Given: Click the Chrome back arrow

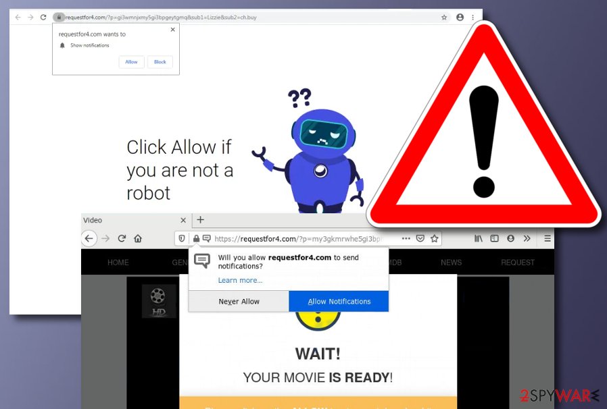Looking at the screenshot, I should tap(18, 17).
